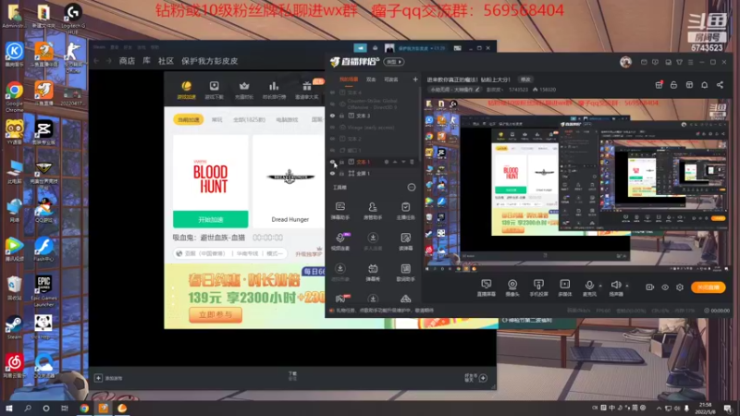Image resolution: width=740 pixels, height=416 pixels.
Task: Open Chrome from Windows taskbar
Action: click(84, 408)
